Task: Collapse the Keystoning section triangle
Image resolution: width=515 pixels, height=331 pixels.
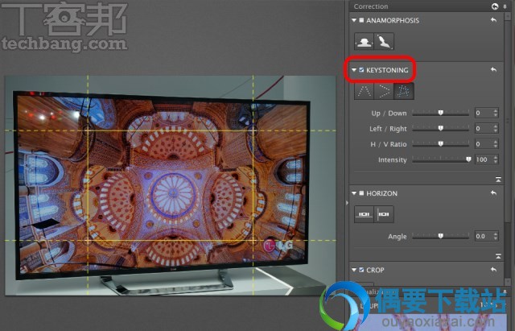Action: (x=354, y=70)
